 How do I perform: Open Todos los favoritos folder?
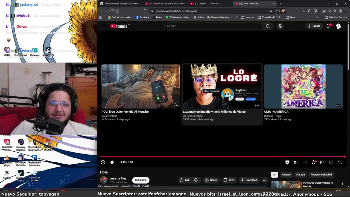pyautogui.click(x=336, y=17)
